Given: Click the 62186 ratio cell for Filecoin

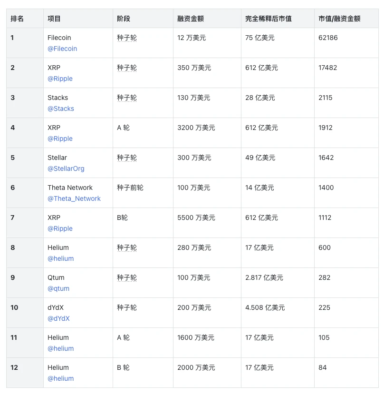Looking at the screenshot, I should [x=328, y=38].
